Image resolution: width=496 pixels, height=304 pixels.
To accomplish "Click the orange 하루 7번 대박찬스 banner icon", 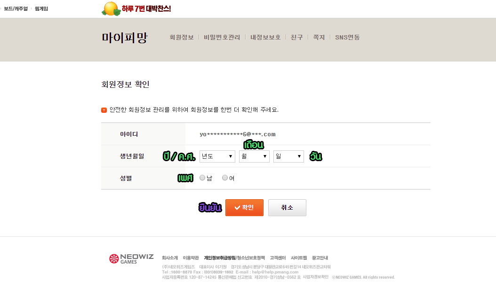I will 111,8.
